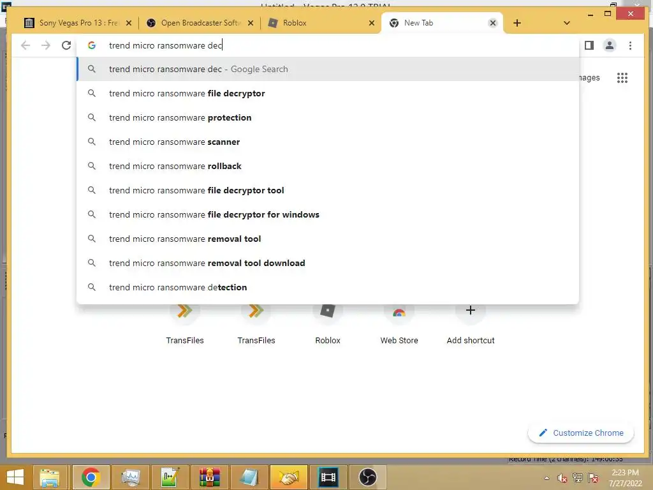Open the Chrome side panel icon

pyautogui.click(x=589, y=45)
